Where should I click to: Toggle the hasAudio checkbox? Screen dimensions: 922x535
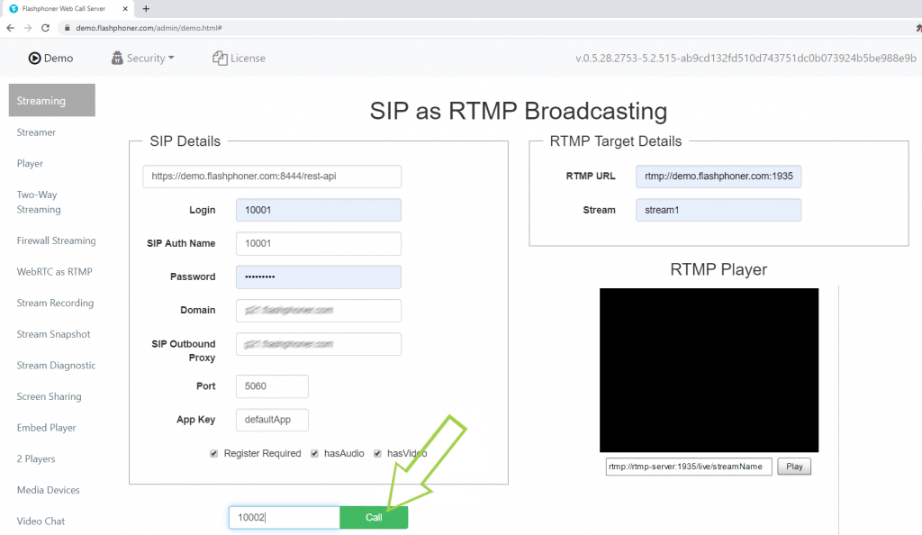(314, 453)
